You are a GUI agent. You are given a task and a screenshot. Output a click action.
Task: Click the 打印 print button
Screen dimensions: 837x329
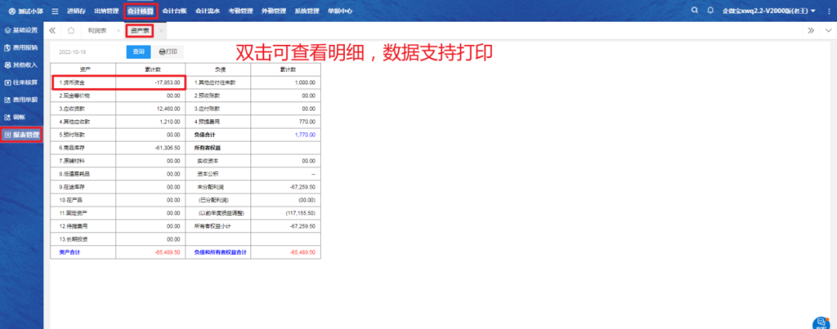point(167,52)
